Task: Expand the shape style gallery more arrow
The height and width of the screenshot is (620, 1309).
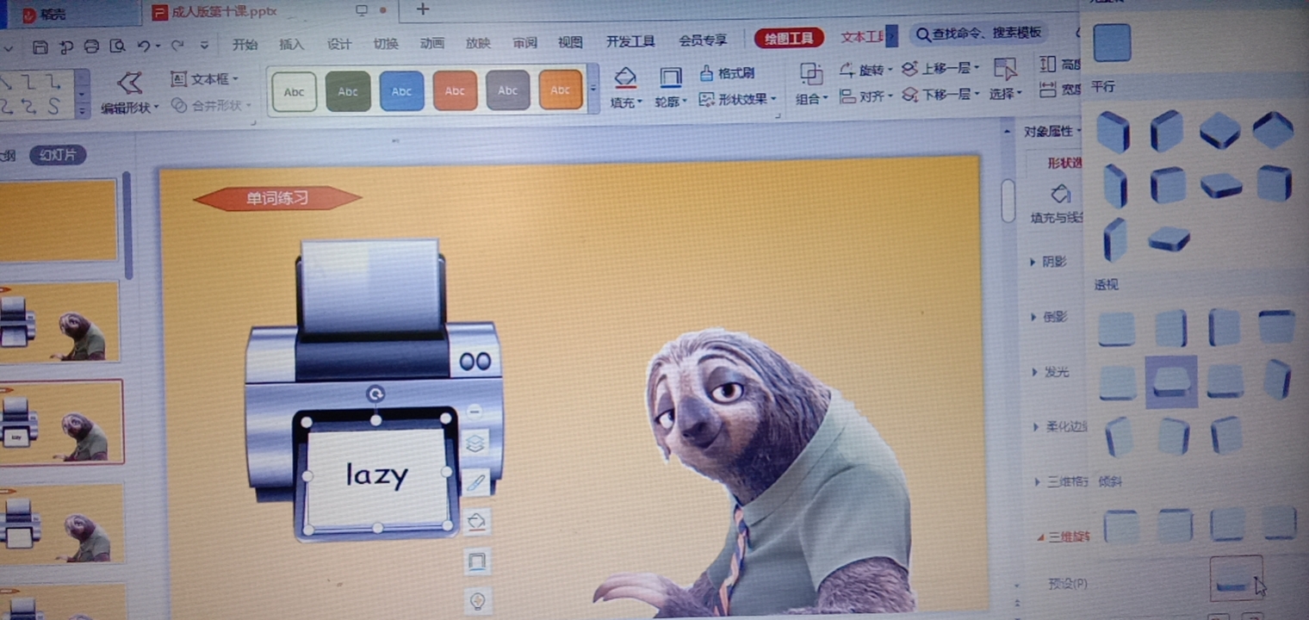Action: click(x=592, y=90)
